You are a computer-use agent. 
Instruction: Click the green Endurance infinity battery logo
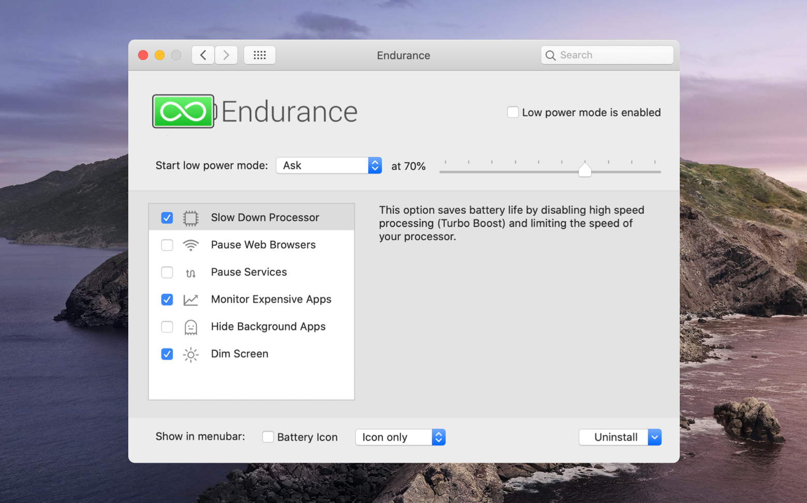coord(184,111)
